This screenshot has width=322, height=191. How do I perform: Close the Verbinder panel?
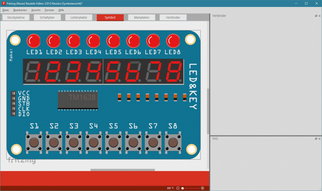click(x=319, y=16)
